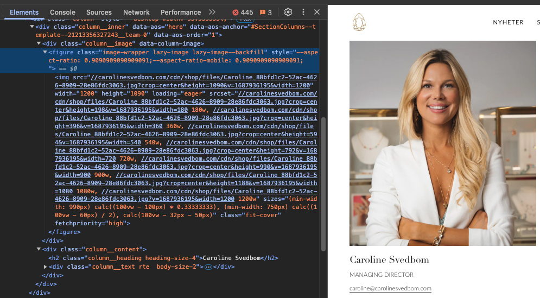Select the h2 column__heading element line
The image size is (540, 298).
pyautogui.click(x=163, y=258)
